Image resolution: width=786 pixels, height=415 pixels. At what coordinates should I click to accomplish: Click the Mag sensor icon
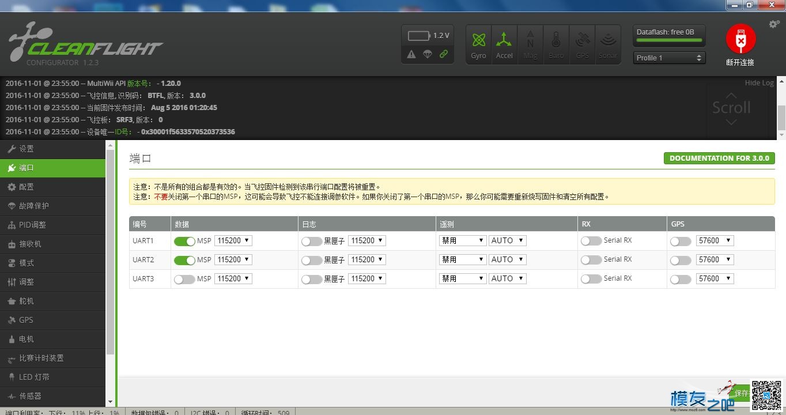tap(530, 44)
